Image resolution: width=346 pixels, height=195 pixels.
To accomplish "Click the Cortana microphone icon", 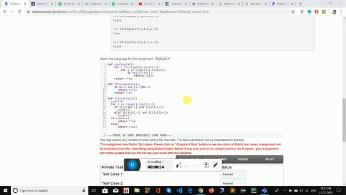I will (x=84, y=190).
